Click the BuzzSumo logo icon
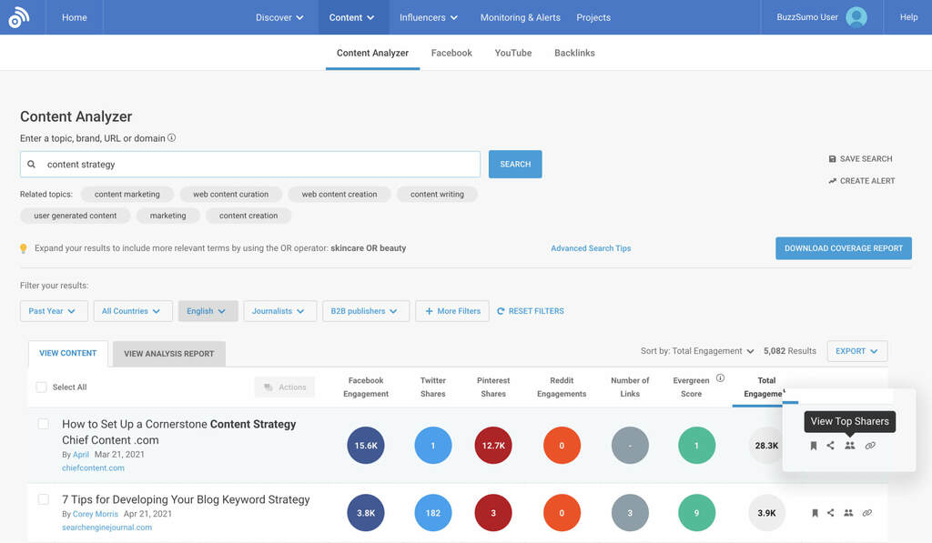932x543 pixels. [19, 17]
